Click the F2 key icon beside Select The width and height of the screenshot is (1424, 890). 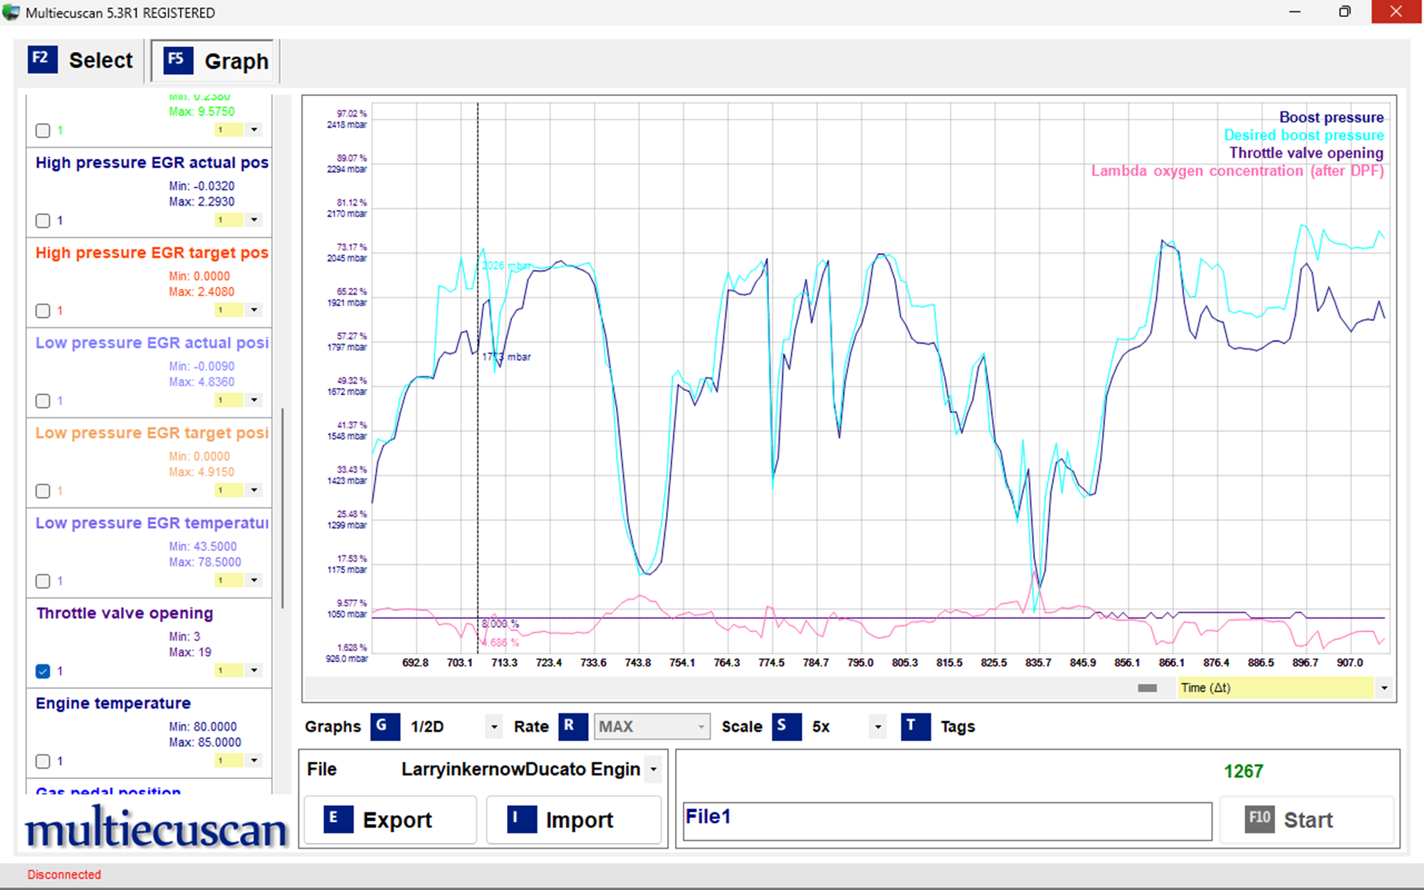click(42, 59)
